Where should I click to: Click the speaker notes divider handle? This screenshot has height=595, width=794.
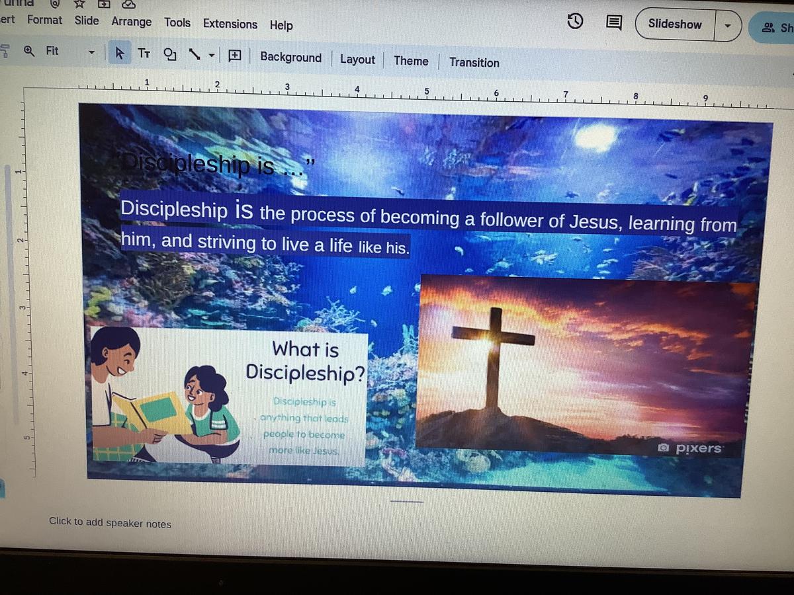click(406, 501)
